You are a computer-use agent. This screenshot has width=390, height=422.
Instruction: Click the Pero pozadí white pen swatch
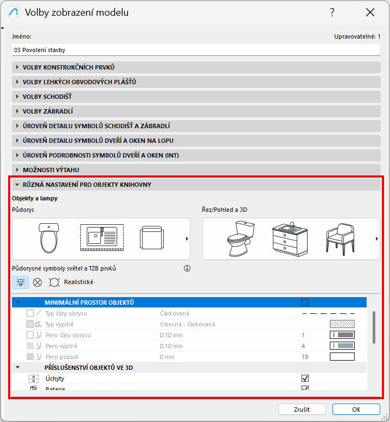point(342,357)
